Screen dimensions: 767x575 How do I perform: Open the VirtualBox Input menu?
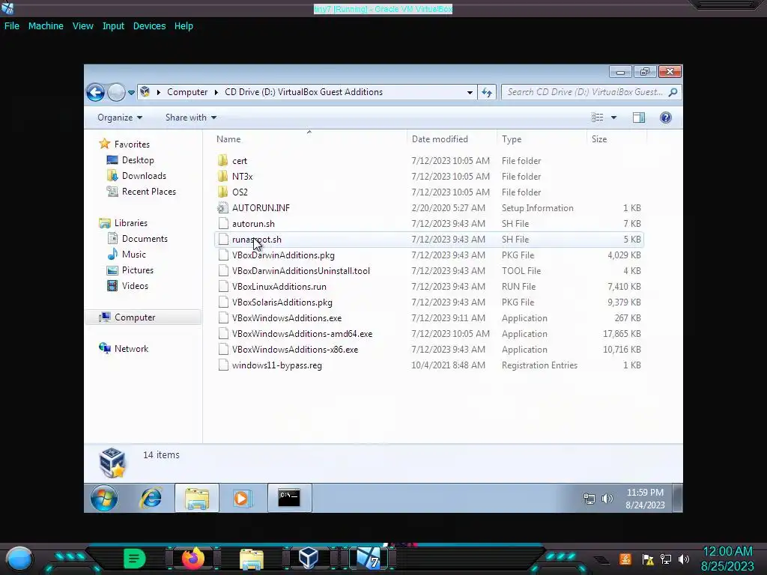(113, 26)
